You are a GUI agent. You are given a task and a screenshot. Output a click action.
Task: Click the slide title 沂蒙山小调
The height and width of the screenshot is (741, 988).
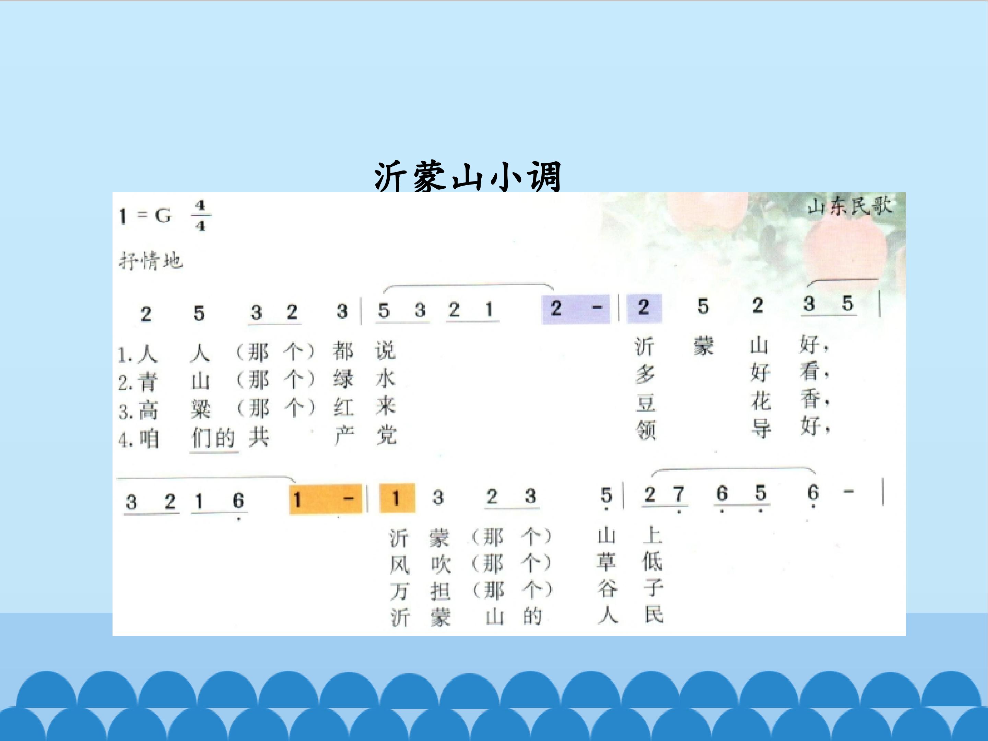click(x=468, y=177)
